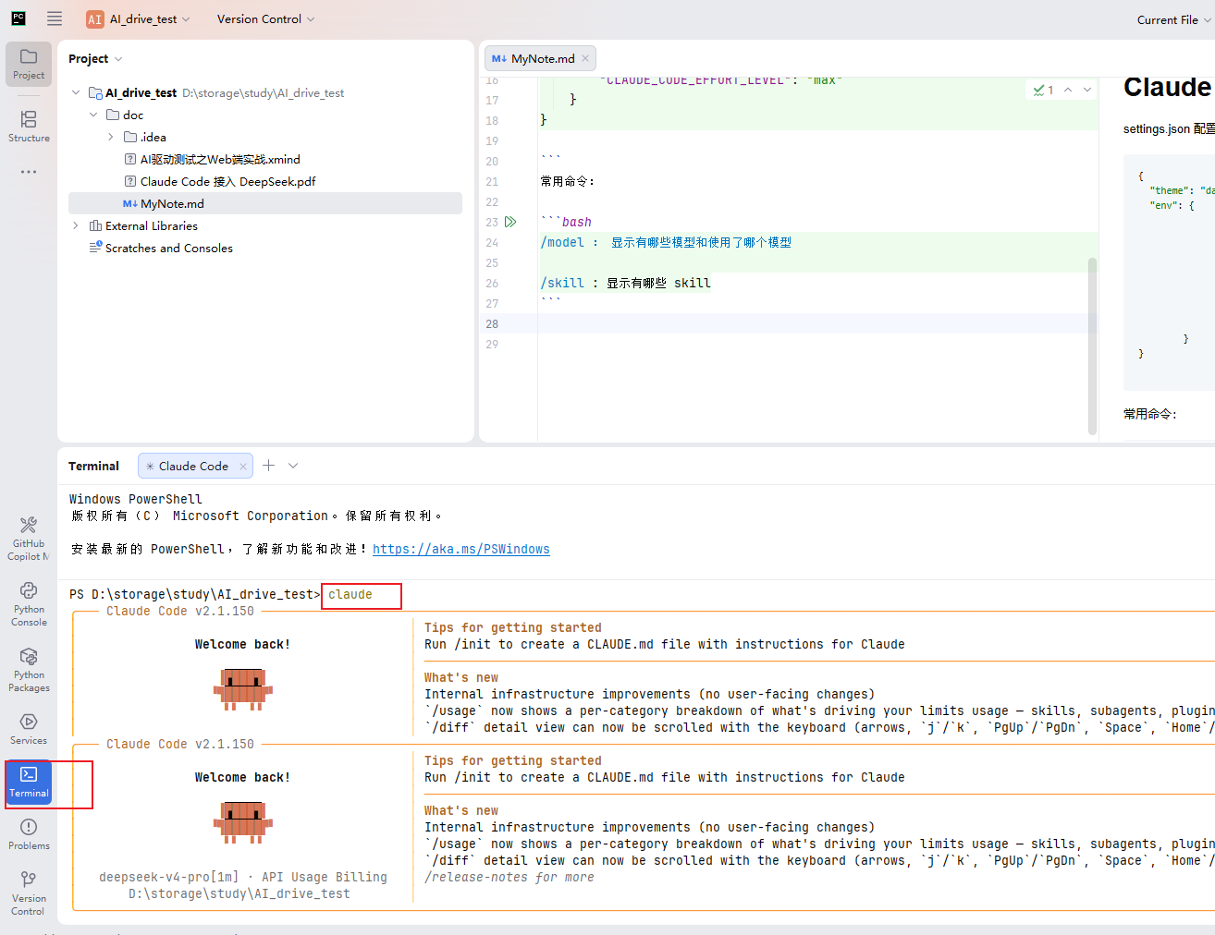Click the inspections checkmark widget
Screen dimensions: 1215x935
(1043, 90)
